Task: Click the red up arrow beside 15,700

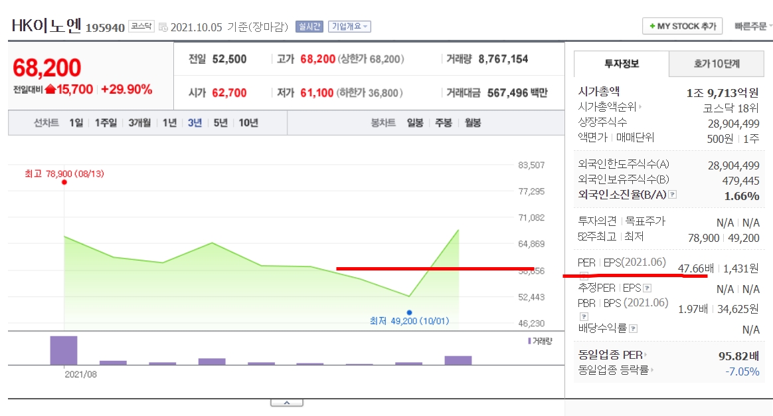Action: 50,89
